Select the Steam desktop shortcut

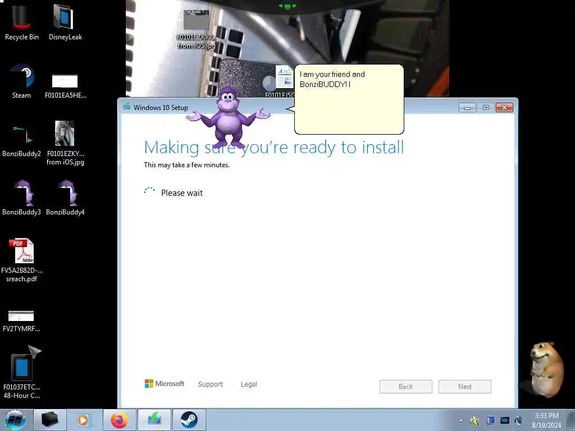[21, 81]
